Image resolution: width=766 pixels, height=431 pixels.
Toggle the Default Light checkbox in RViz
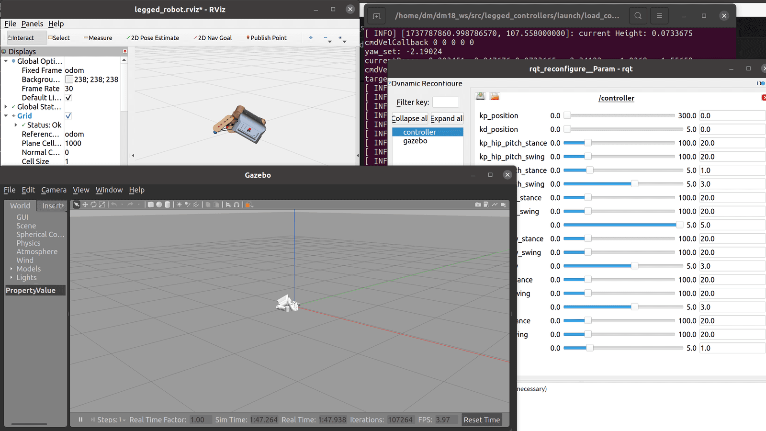coord(68,98)
